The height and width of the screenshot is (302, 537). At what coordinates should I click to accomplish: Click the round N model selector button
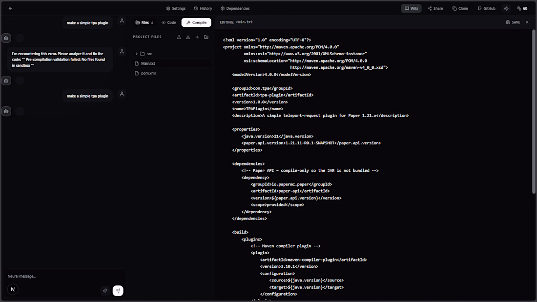tap(13, 289)
